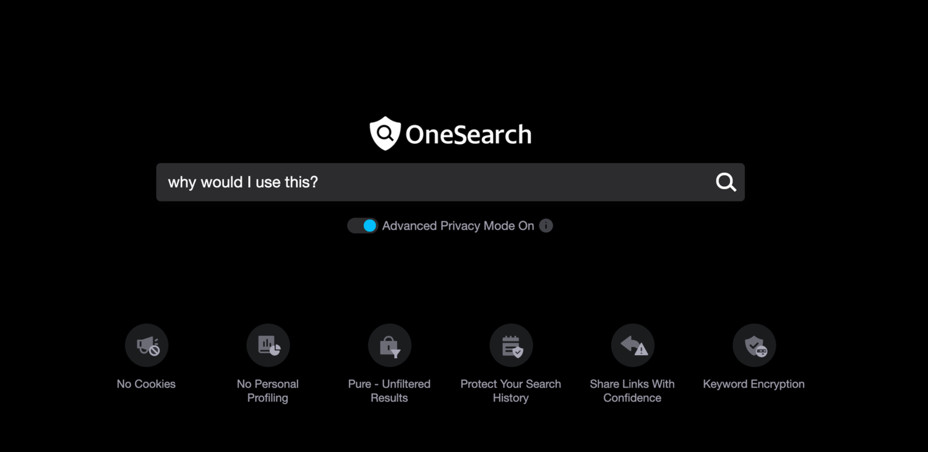Viewport: 928px width, 452px height.
Task: Click the No Cookies text link
Action: pos(146,383)
